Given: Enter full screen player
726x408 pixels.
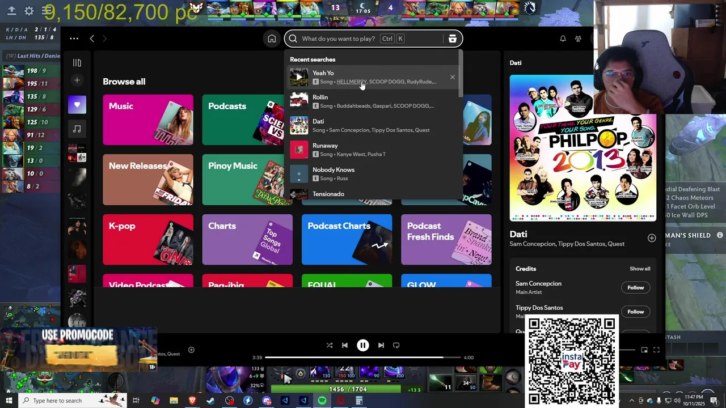Looking at the screenshot, I should tap(657, 350).
